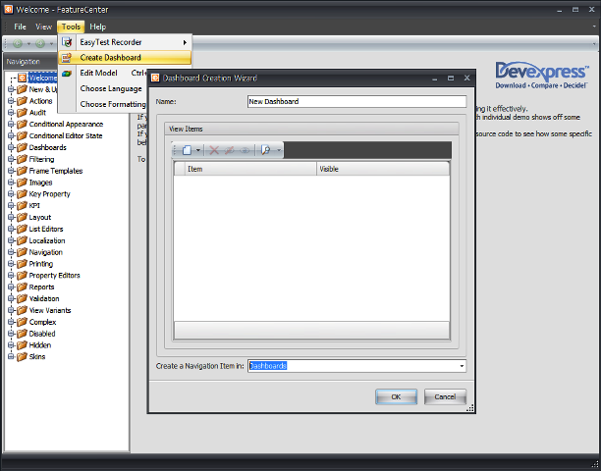Click the Printing folder icon in navigation tree
601x471 pixels.
point(23,264)
